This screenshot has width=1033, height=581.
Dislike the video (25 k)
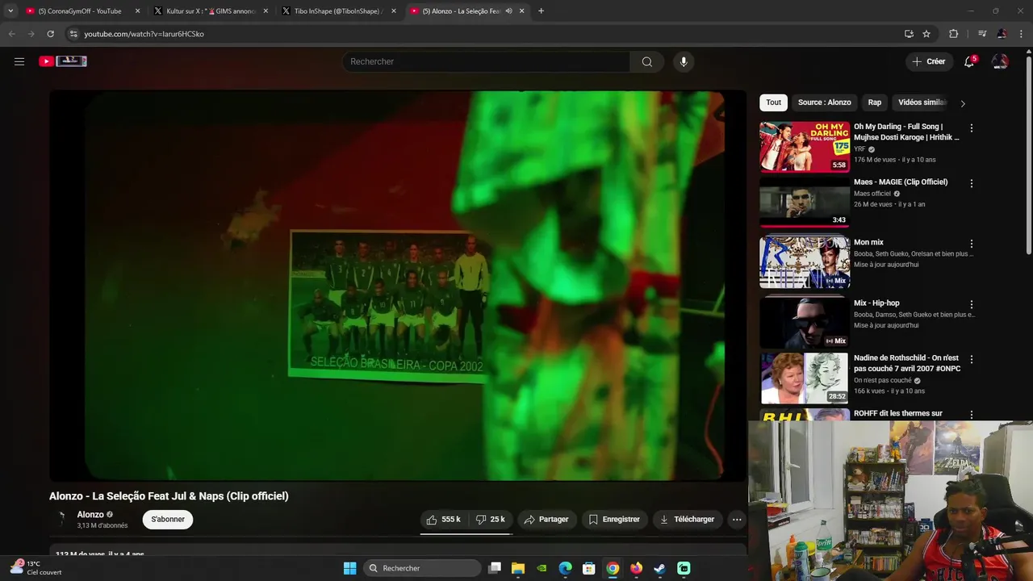(491, 520)
